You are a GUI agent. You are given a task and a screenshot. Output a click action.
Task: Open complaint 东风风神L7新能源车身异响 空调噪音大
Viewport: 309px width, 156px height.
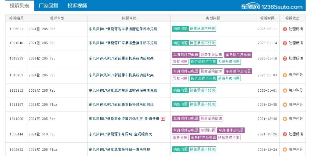[120, 134]
